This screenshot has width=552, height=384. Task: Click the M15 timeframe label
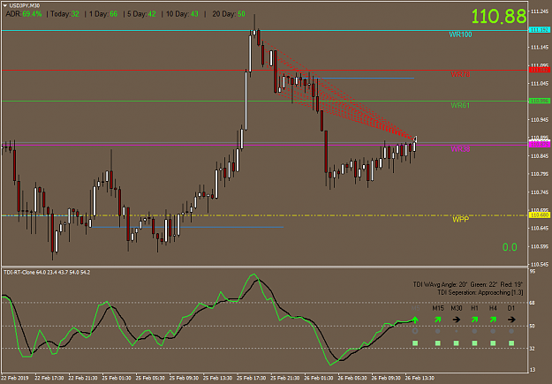(438, 308)
